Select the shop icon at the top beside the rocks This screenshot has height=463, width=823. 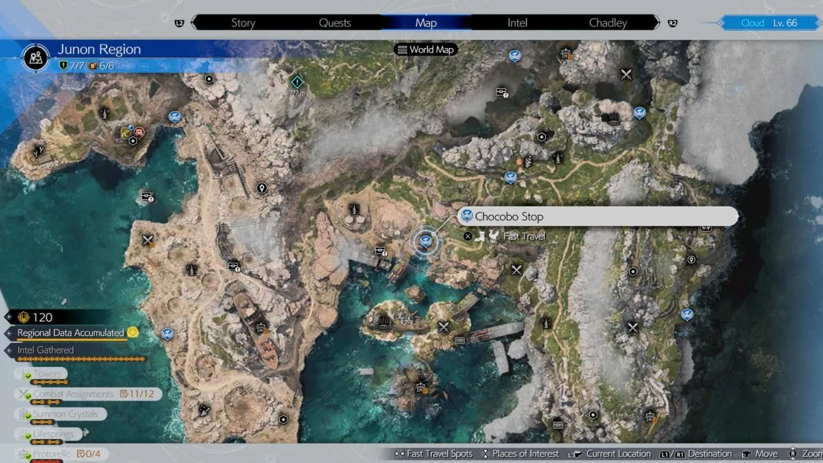566,53
